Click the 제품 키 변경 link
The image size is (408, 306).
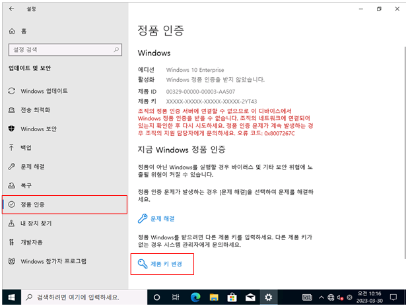pos(166,264)
